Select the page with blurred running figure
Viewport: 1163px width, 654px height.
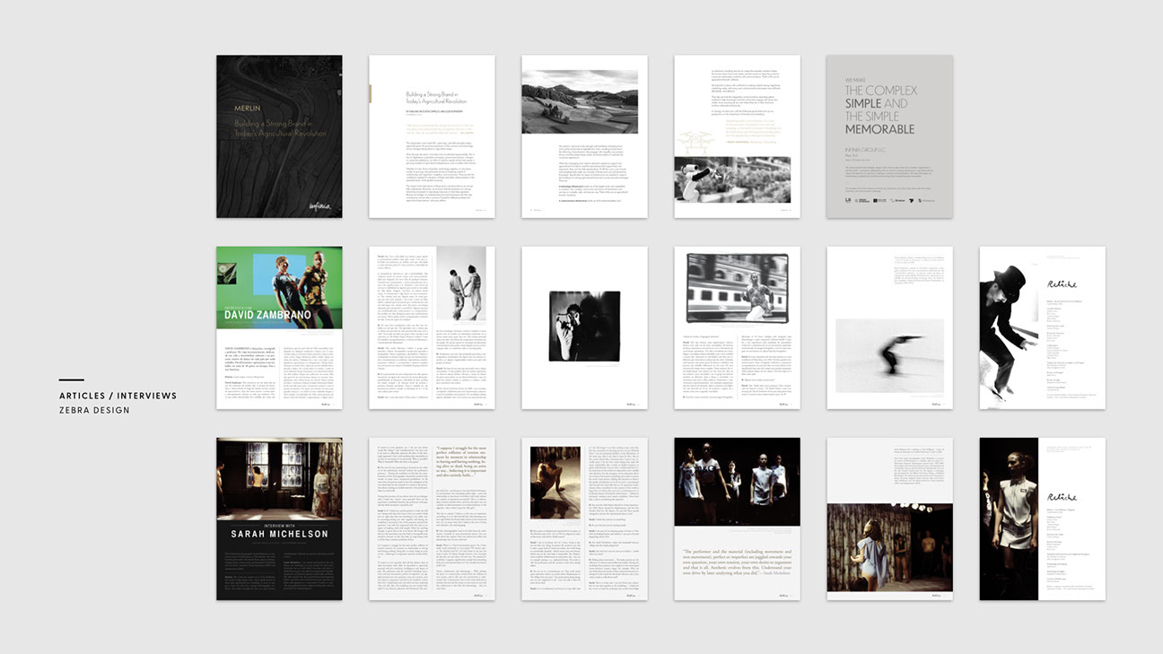[x=889, y=328]
